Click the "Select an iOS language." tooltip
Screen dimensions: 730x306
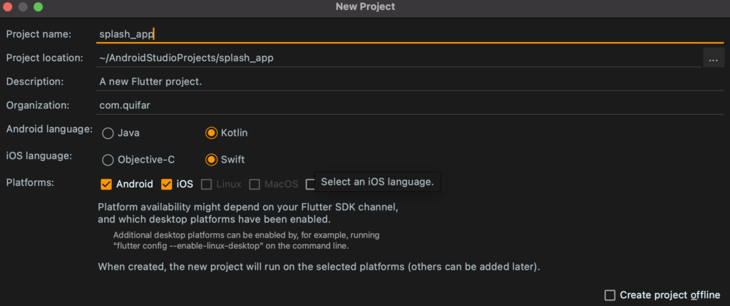click(x=377, y=182)
